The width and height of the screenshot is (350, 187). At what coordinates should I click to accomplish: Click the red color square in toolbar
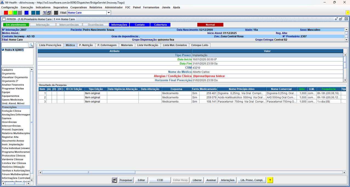coord(6,13)
